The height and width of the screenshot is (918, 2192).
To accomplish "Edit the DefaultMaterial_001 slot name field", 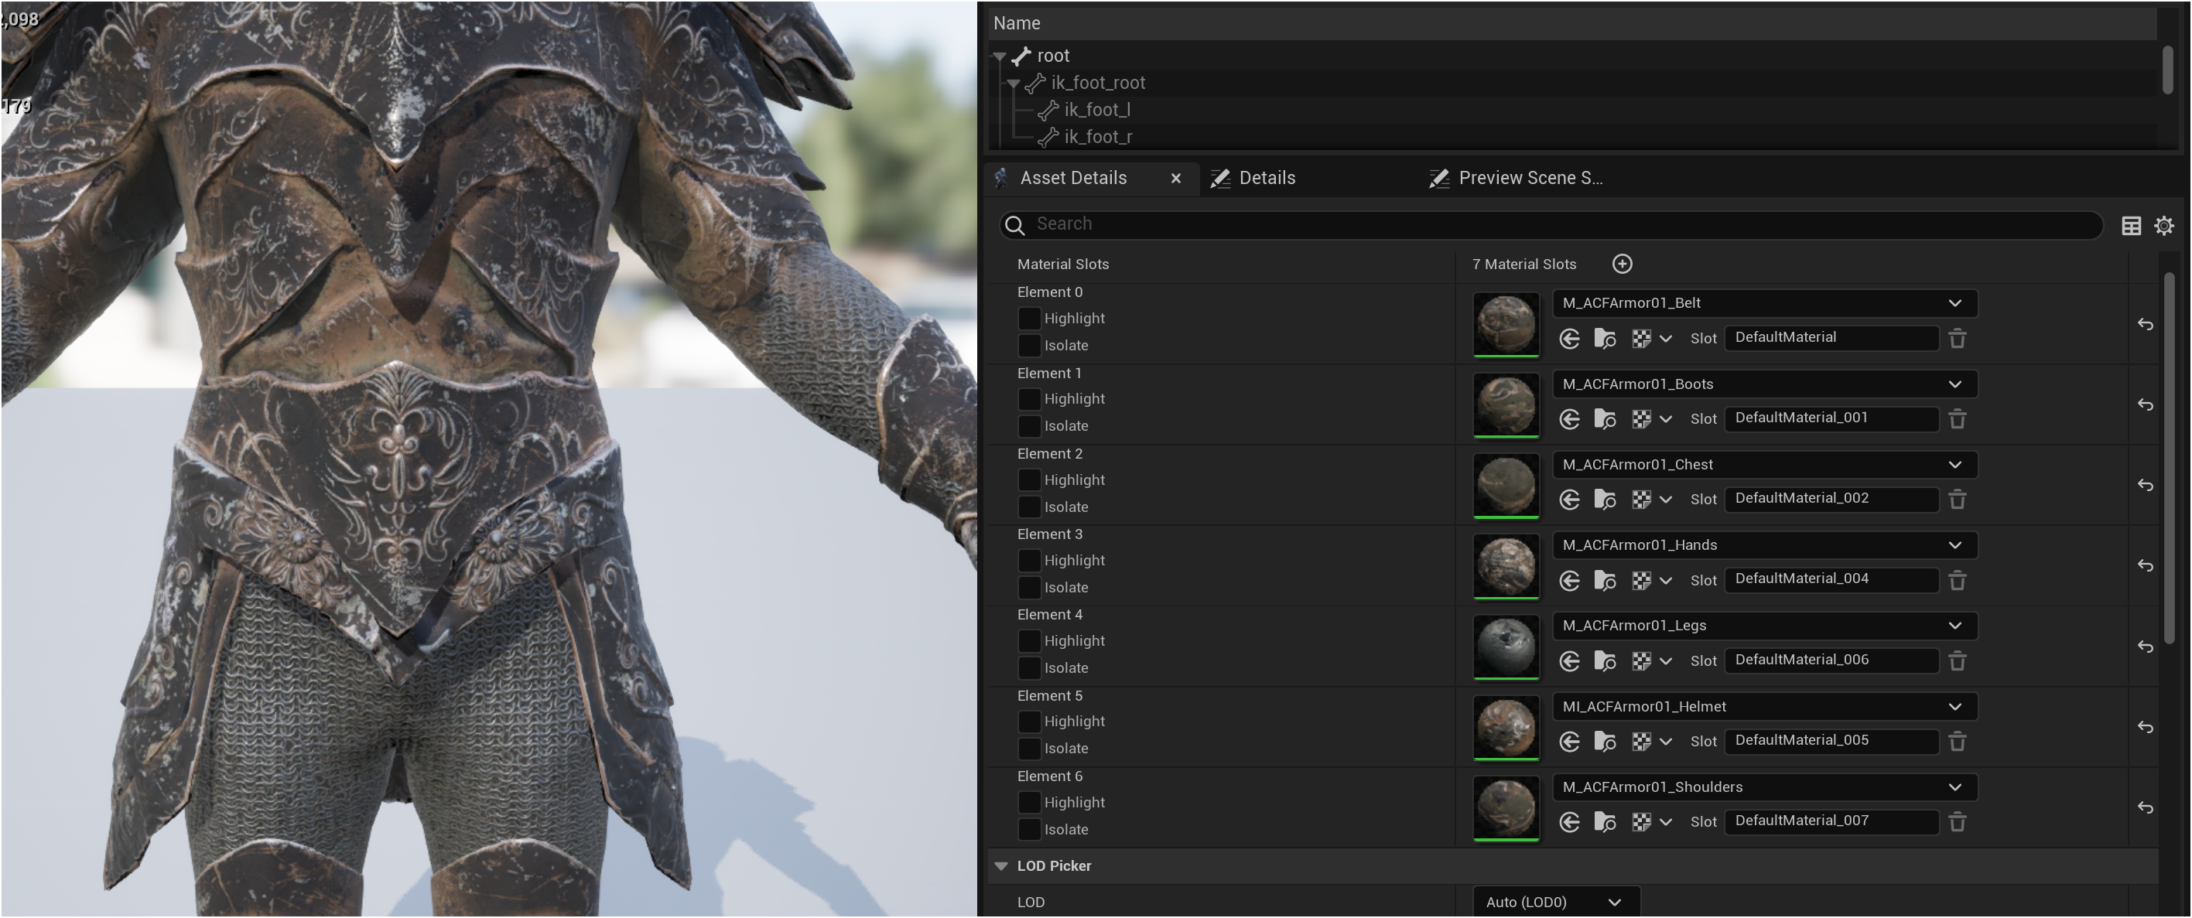I will tap(1831, 418).
